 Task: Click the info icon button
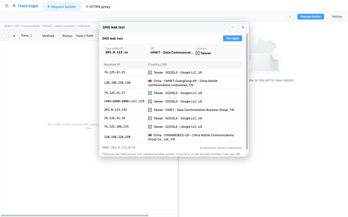[x=290, y=17]
